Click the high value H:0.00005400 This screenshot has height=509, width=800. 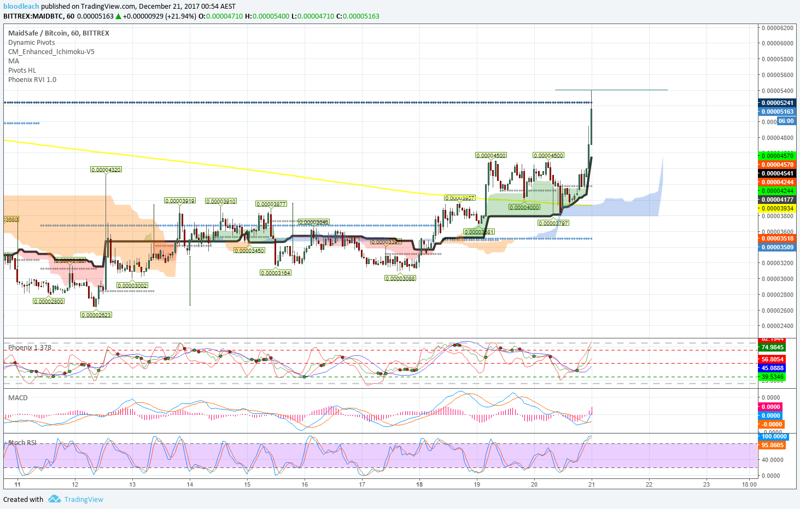(x=267, y=16)
